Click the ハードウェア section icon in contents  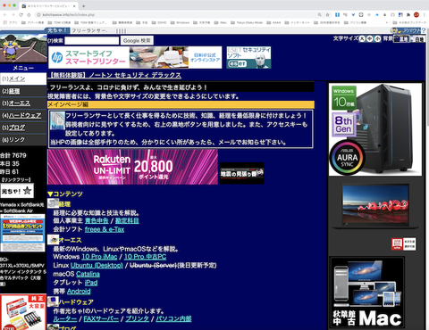coord(53,301)
